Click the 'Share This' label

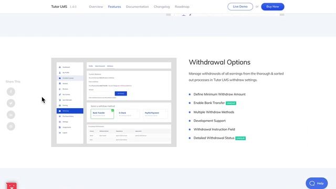pos(13,81)
